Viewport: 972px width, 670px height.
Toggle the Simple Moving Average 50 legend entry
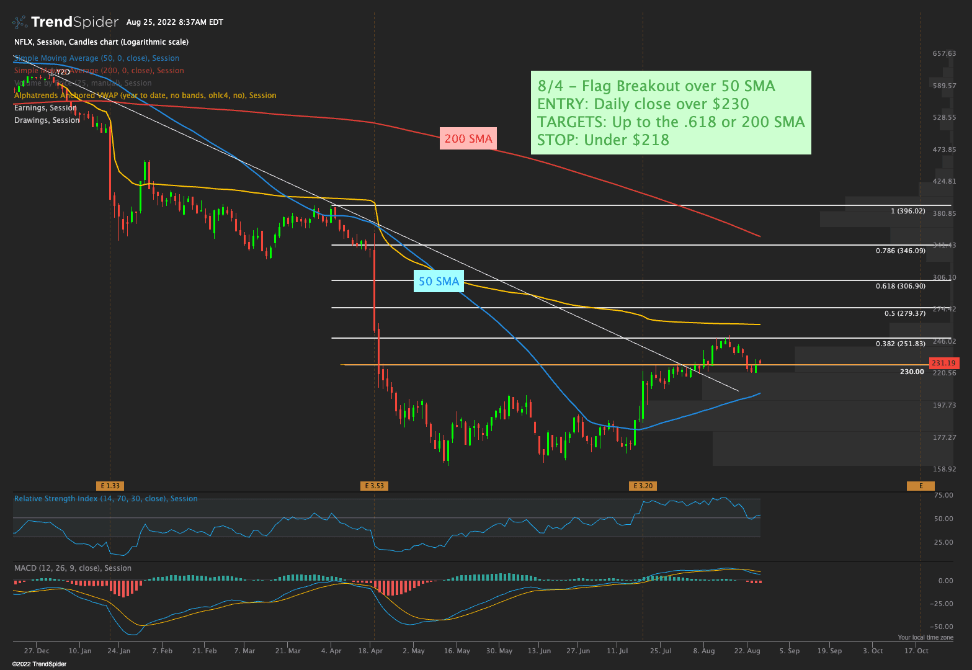tap(96, 58)
